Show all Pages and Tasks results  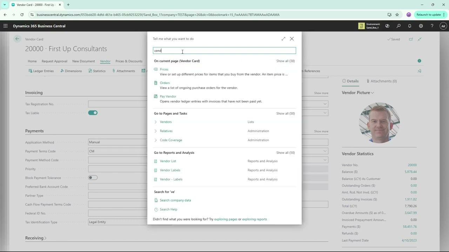[286, 113]
